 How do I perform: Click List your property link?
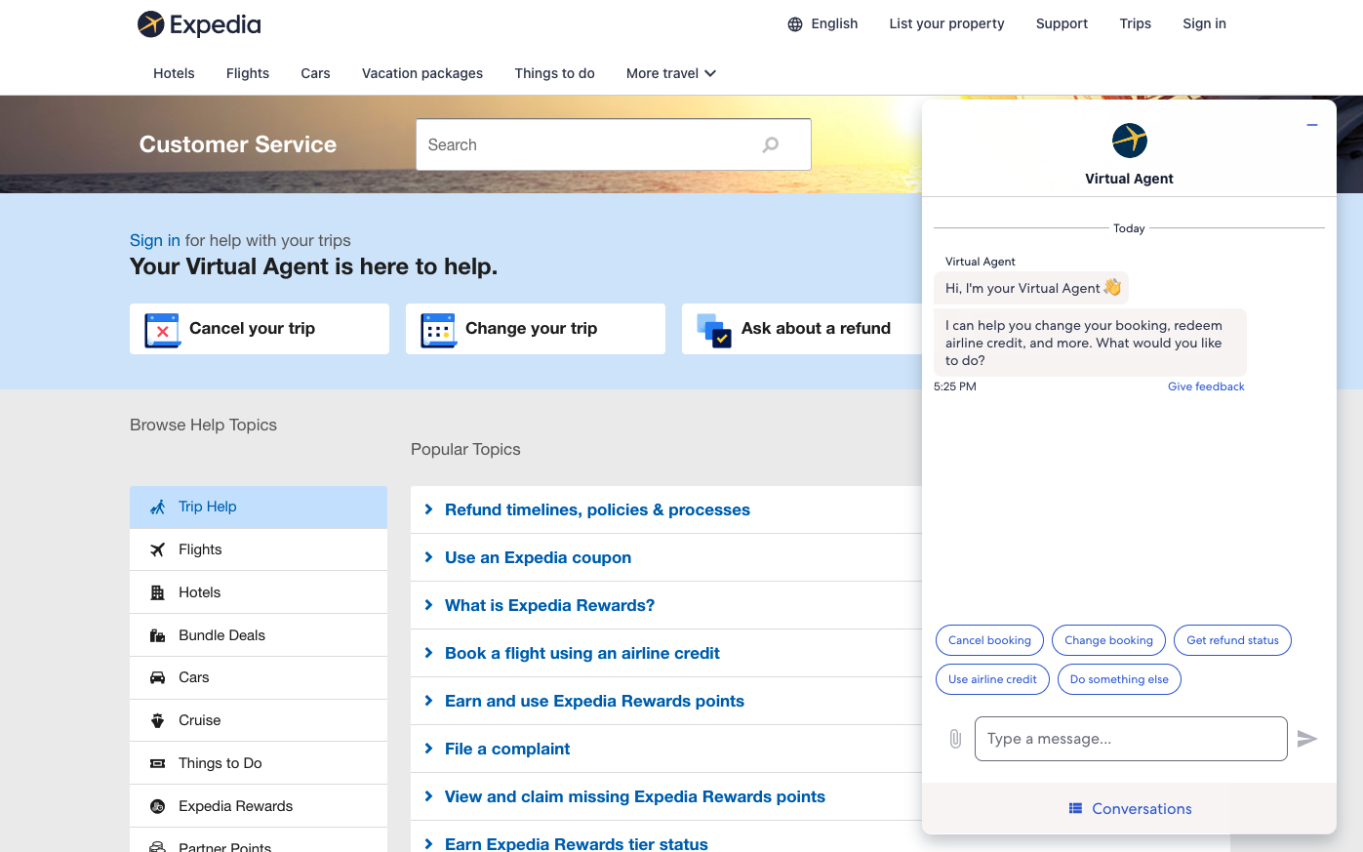[x=946, y=23]
